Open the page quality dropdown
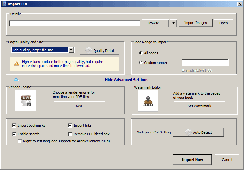The height and width of the screenshot is (170, 244). [71, 50]
